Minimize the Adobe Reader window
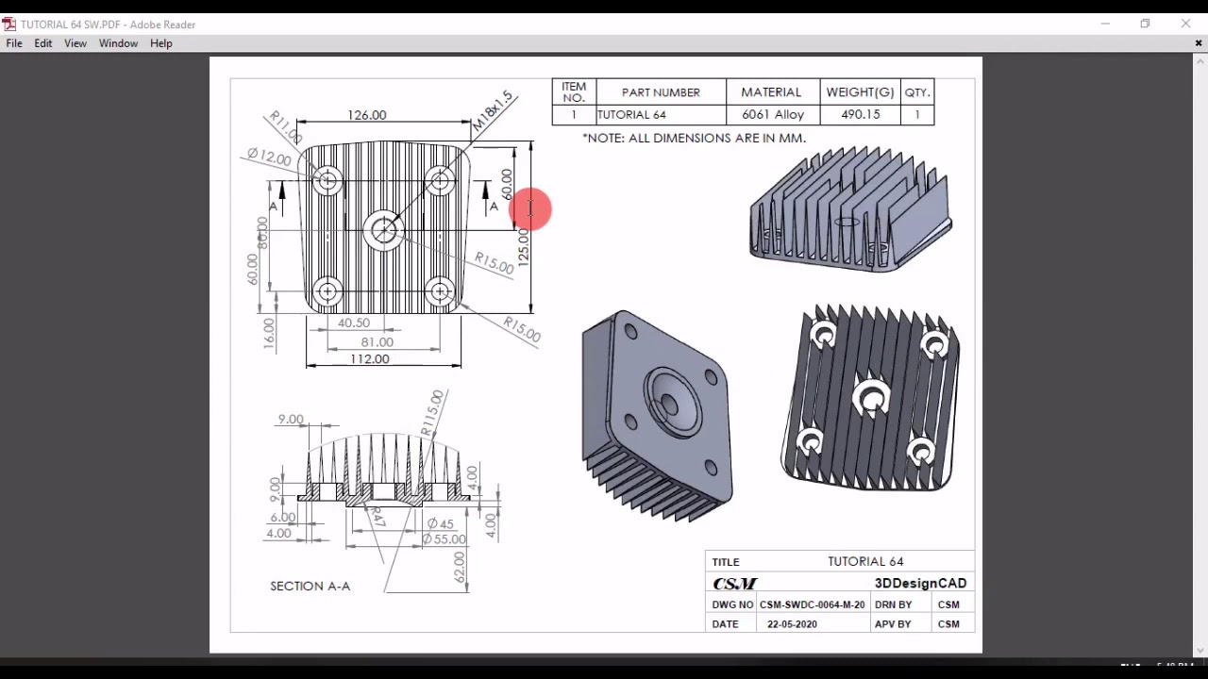This screenshot has height=679, width=1208. (1105, 24)
